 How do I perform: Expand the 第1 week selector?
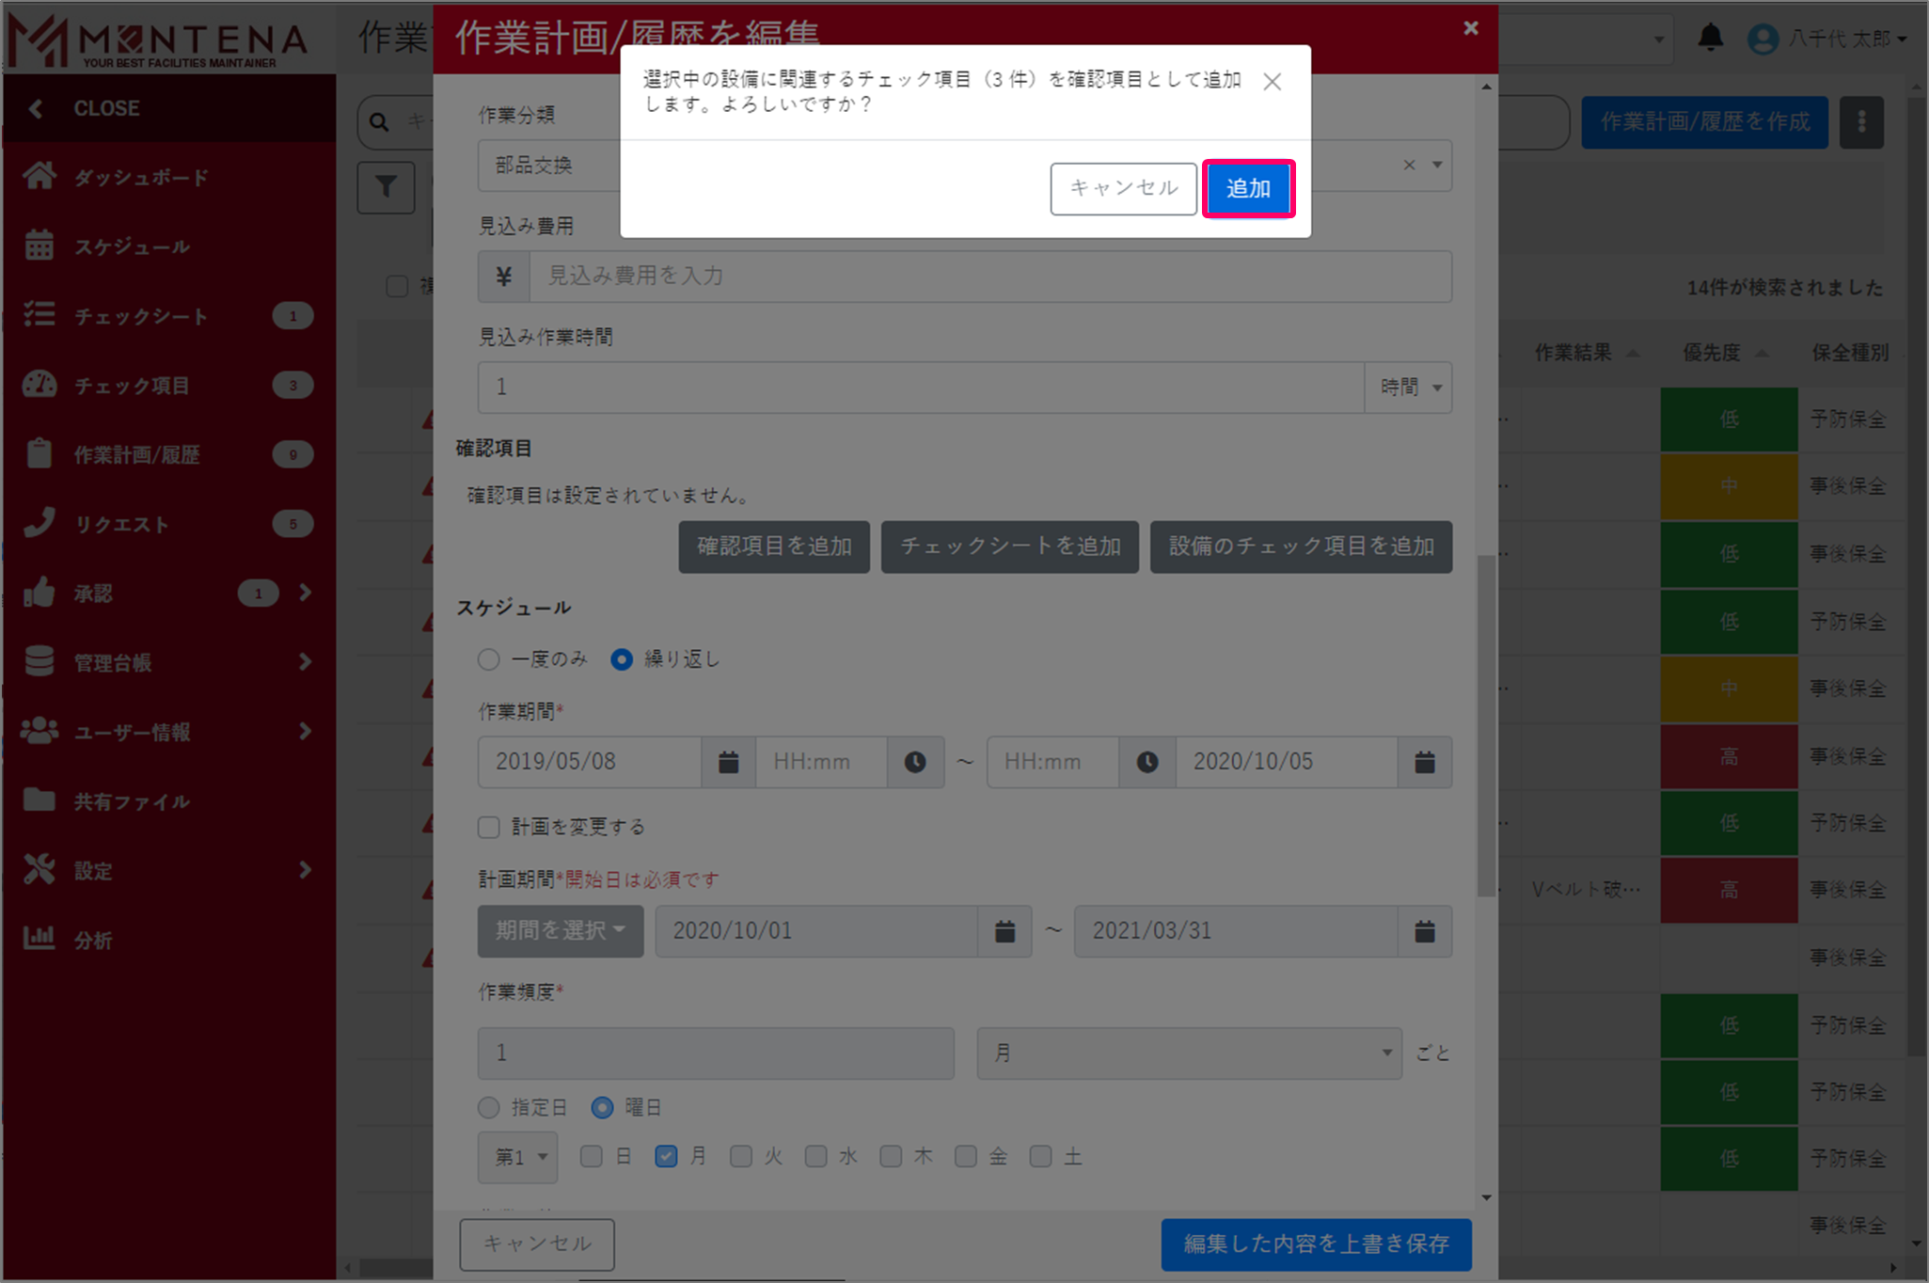pos(517,1156)
